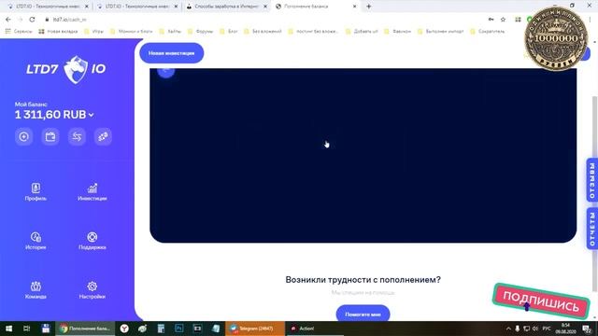598x336 pixels.
Task: Click the deposit plus icon under balance
Action: 23,136
